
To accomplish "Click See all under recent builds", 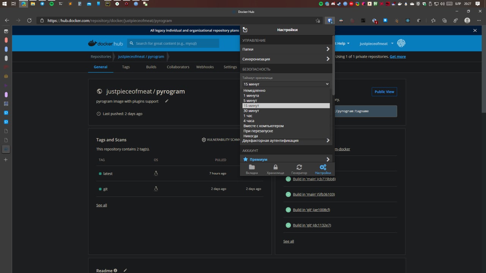I will coord(289,241).
